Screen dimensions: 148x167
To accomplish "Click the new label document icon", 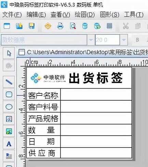I will 7,26.
